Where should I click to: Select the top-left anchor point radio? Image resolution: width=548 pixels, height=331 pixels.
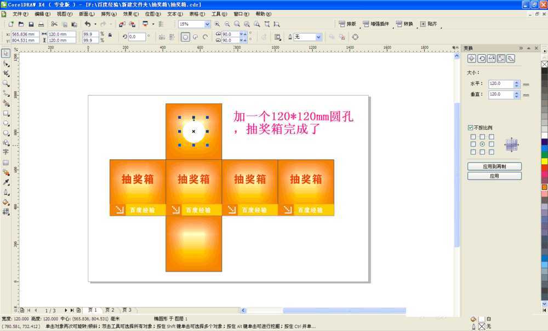pos(472,137)
